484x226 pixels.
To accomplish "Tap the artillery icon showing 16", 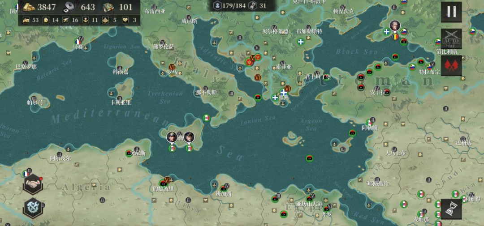I will pos(66,20).
